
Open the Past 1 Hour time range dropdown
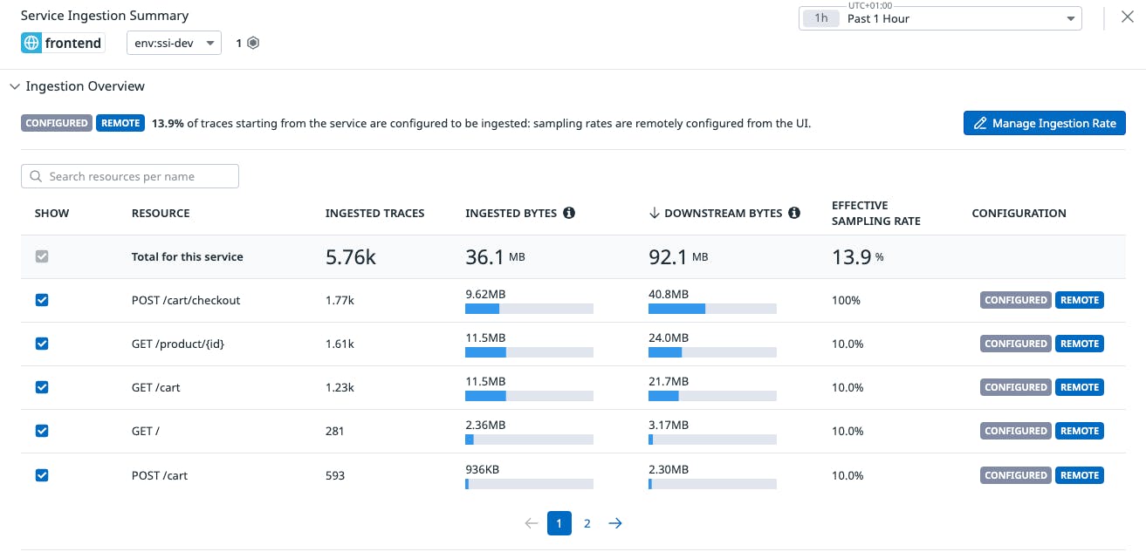pos(940,17)
